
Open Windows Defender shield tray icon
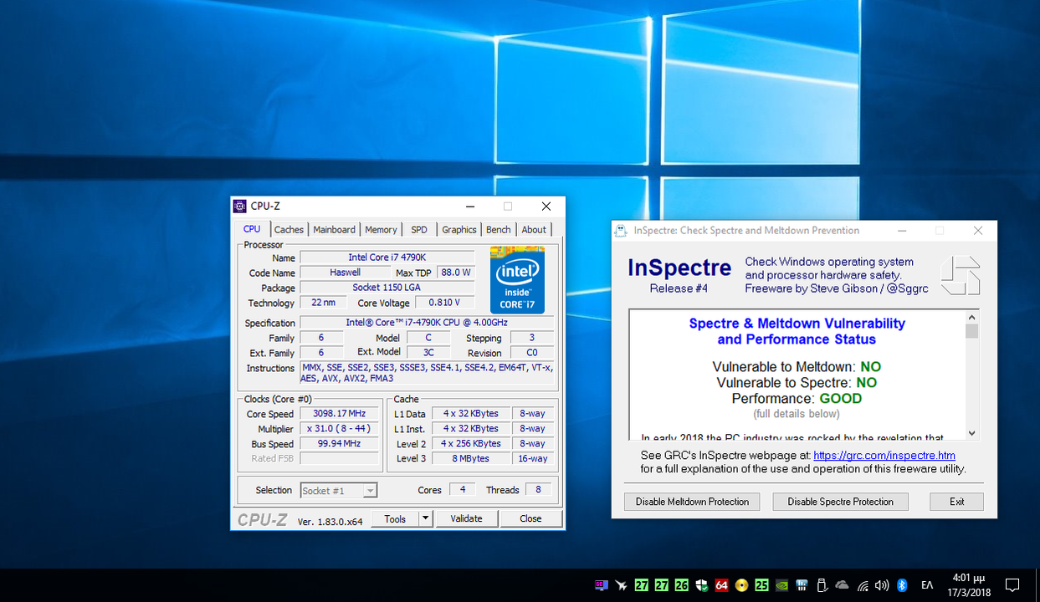pos(701,585)
